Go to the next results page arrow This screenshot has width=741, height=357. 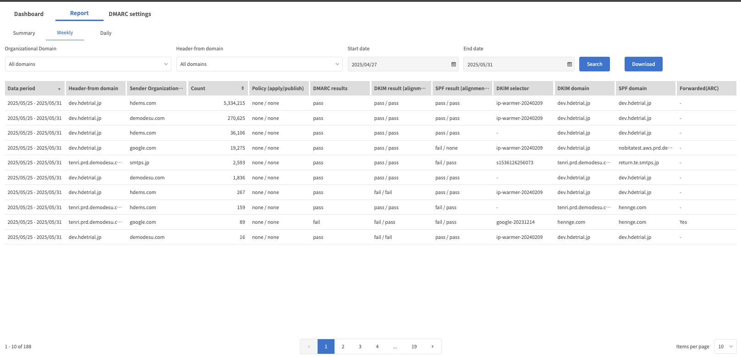pos(433,346)
